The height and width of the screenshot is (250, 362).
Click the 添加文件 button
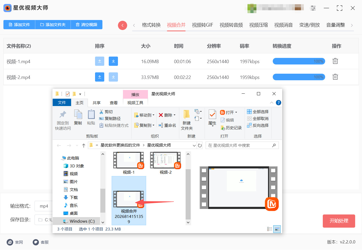click(x=19, y=25)
